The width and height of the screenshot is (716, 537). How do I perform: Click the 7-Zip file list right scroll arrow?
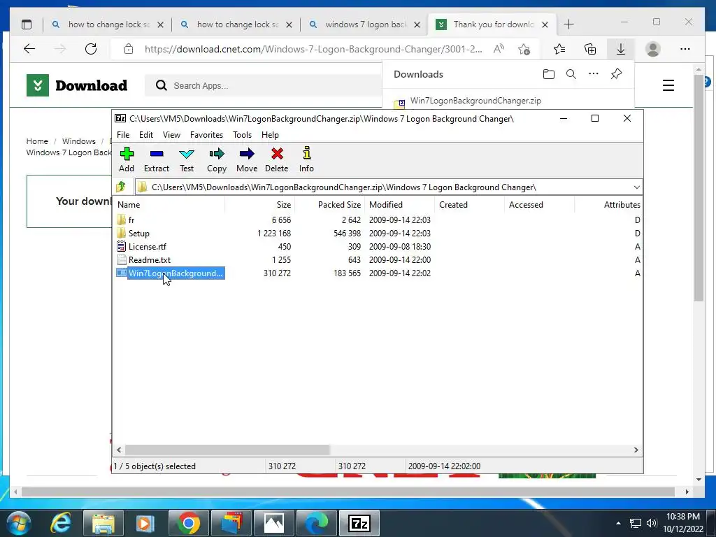click(x=636, y=450)
